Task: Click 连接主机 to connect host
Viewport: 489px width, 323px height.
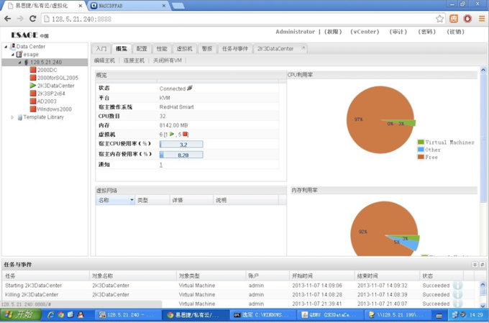Action: click(134, 60)
